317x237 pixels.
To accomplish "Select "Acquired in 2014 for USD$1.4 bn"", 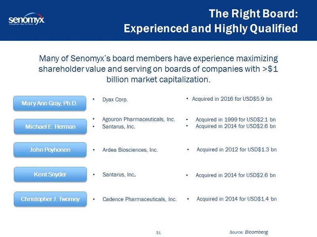I will point(236,199).
